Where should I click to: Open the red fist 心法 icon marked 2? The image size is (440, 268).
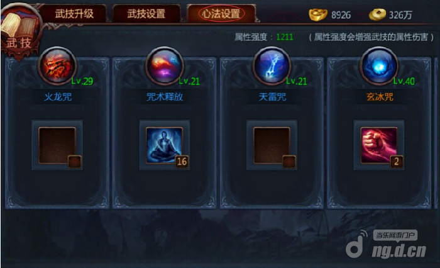[x=379, y=145]
